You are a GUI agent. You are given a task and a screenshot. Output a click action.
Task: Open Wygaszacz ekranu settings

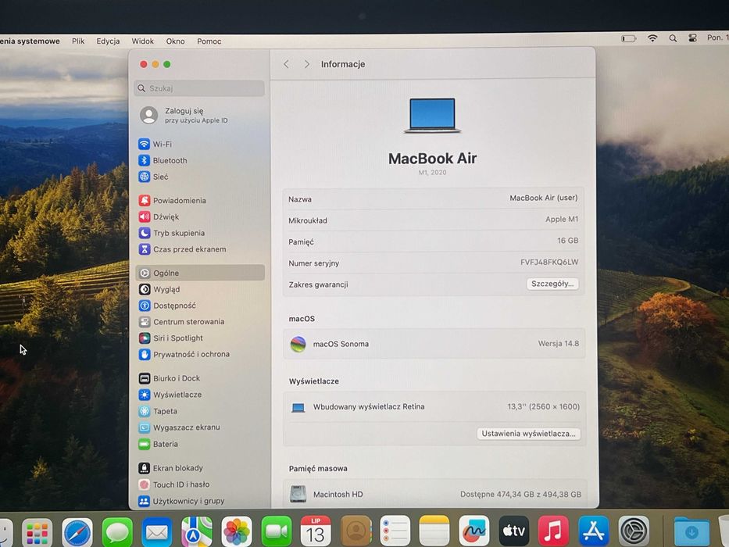(180, 427)
